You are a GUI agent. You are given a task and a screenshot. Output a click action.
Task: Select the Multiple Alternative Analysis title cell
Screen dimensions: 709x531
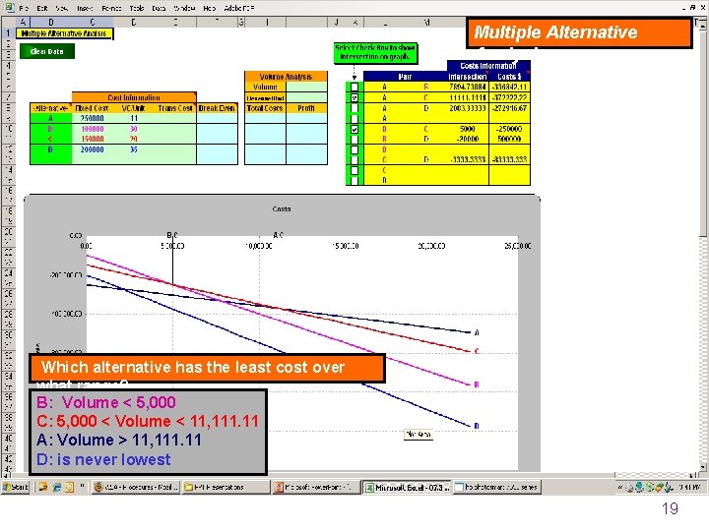pos(64,33)
